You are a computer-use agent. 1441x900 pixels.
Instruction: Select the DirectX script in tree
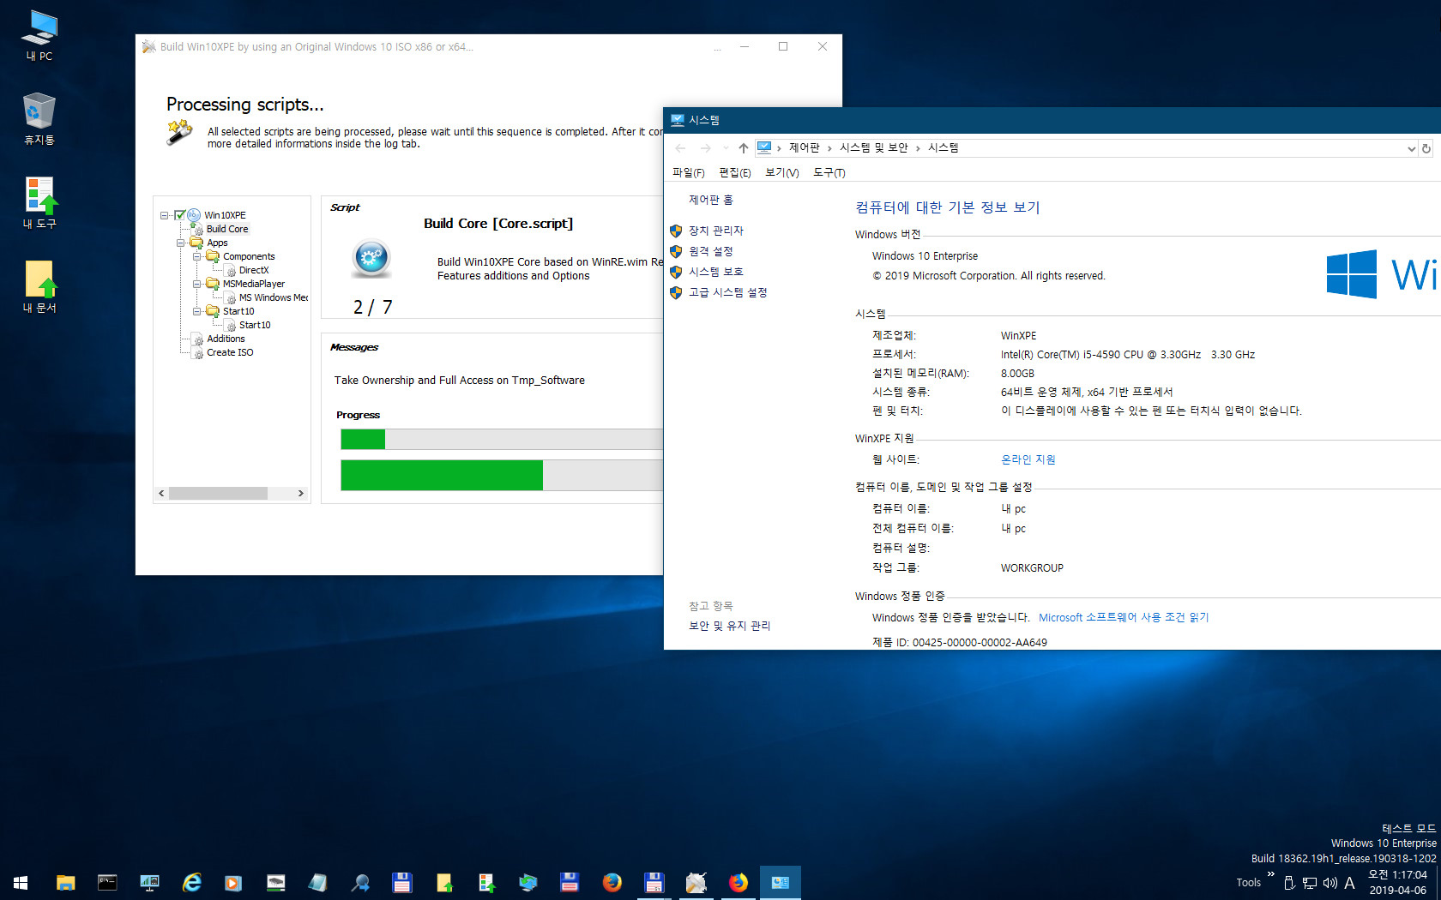pos(254,270)
